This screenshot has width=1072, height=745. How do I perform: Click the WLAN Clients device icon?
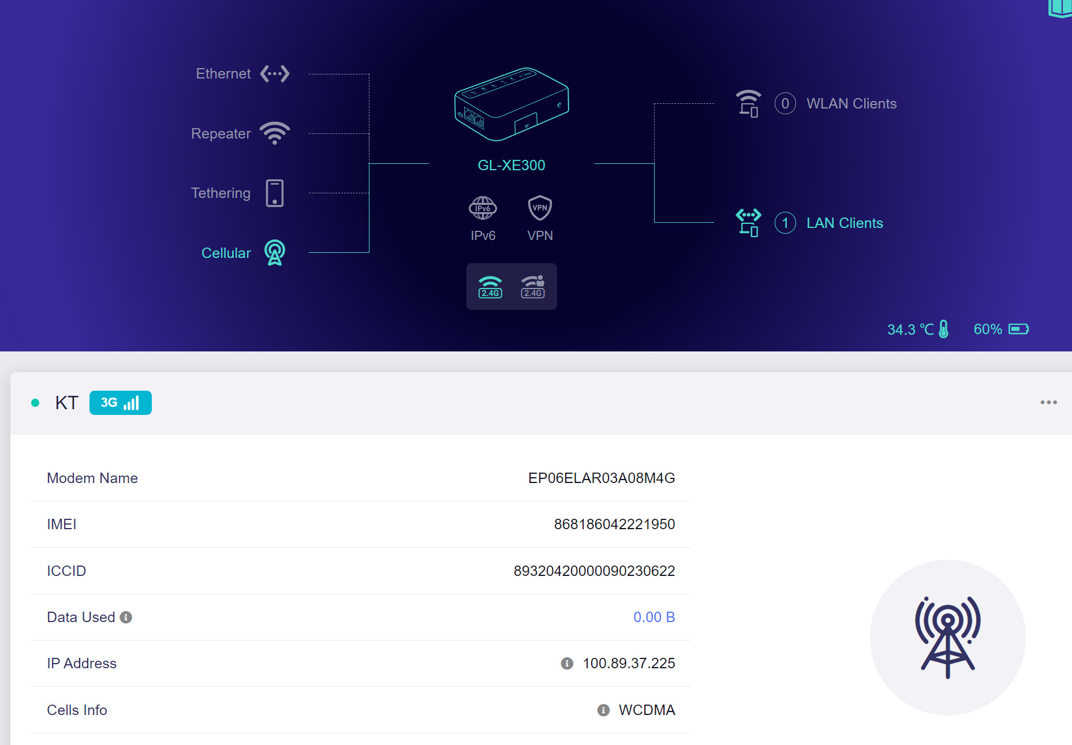(x=748, y=104)
